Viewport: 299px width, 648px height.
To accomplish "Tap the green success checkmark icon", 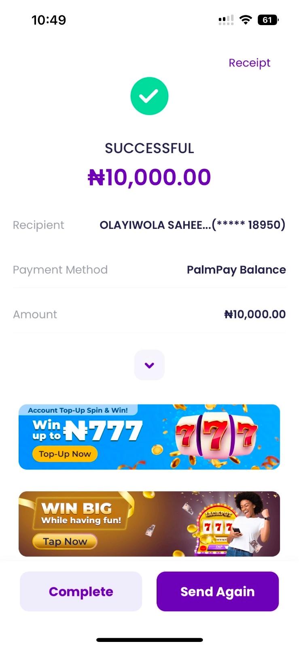I will coord(149,96).
